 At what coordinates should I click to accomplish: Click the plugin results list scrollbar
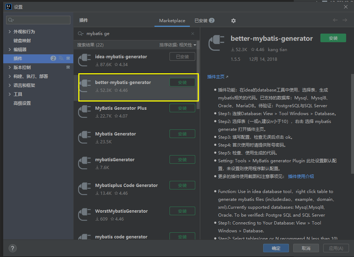198,75
